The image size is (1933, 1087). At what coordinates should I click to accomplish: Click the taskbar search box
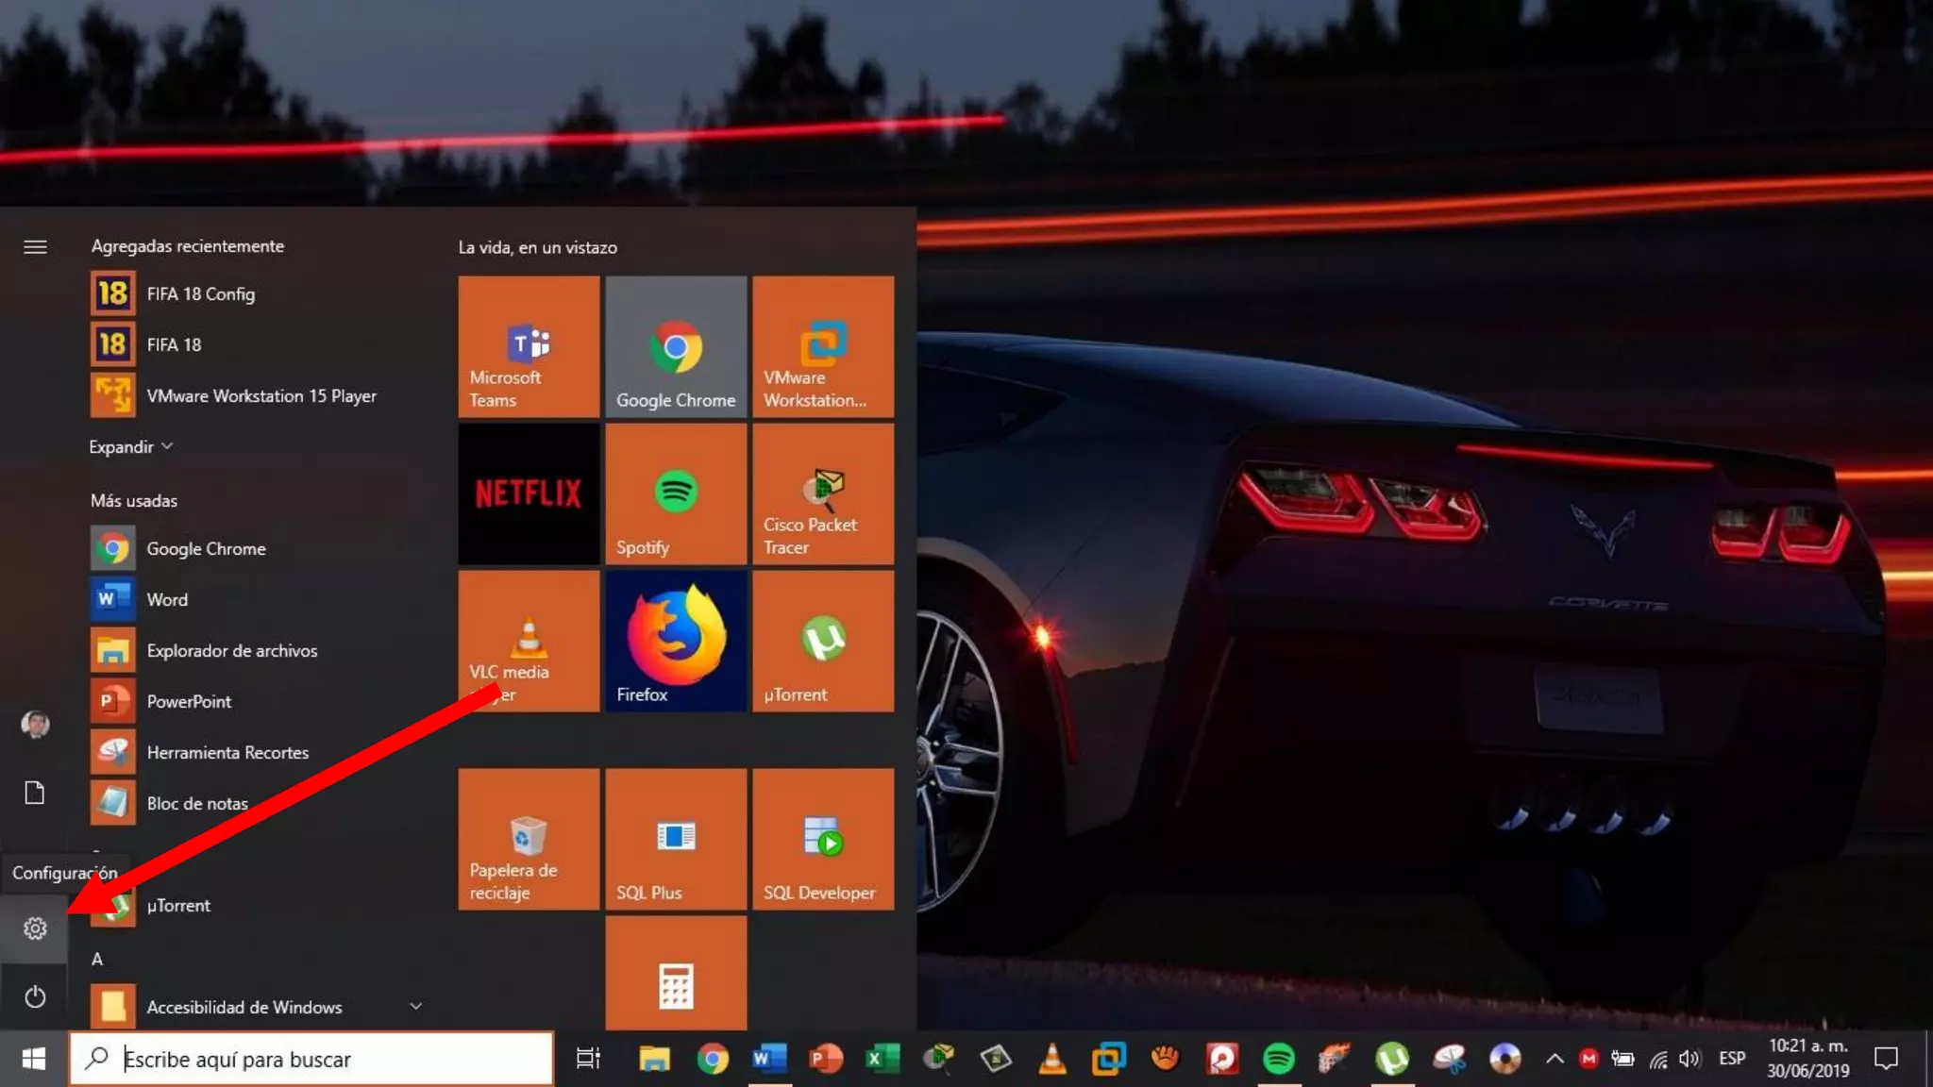(x=311, y=1059)
